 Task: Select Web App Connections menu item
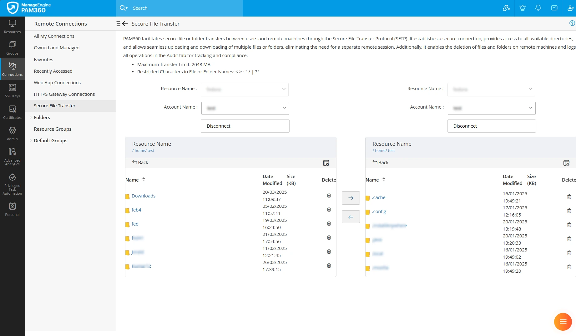57,83
